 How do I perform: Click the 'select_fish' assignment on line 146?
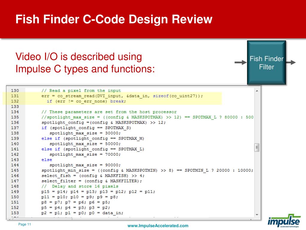pyautogui.click(x=93, y=175)
